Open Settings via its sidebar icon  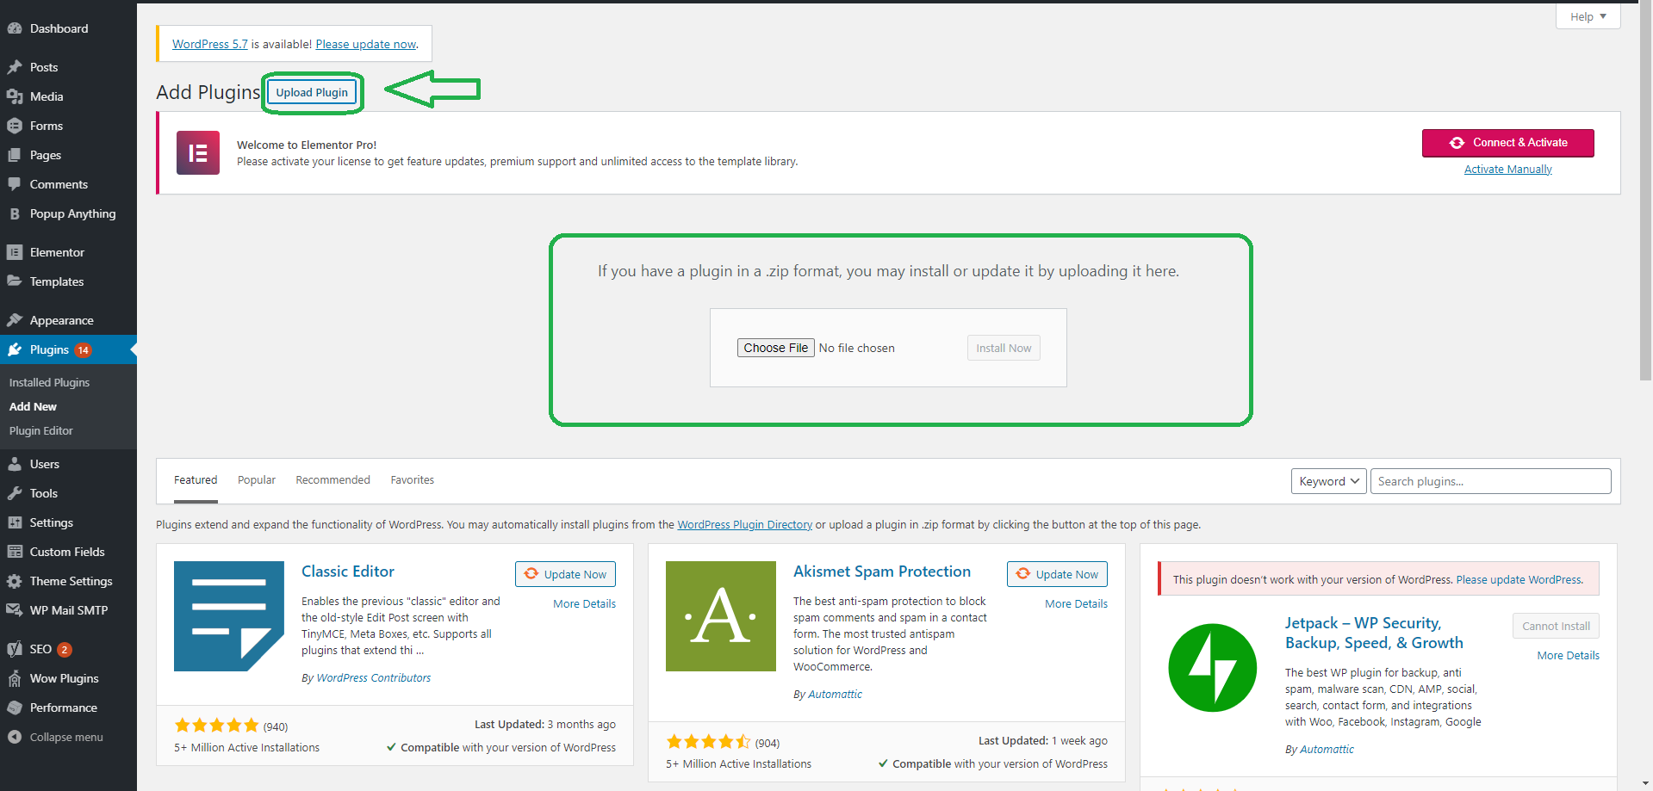[15, 522]
